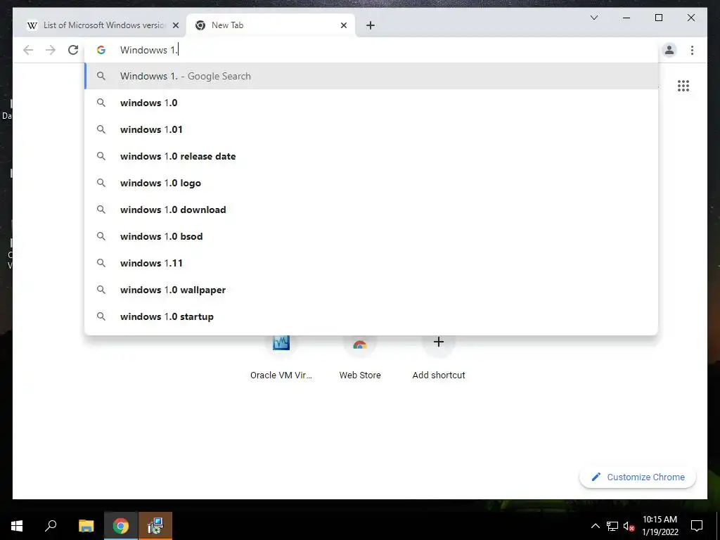Choose 'windows 1.0 download' suggestion
720x540 pixels.
click(x=371, y=210)
